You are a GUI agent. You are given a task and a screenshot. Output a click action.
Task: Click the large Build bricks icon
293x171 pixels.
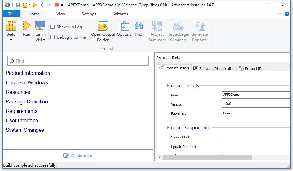click(x=11, y=26)
